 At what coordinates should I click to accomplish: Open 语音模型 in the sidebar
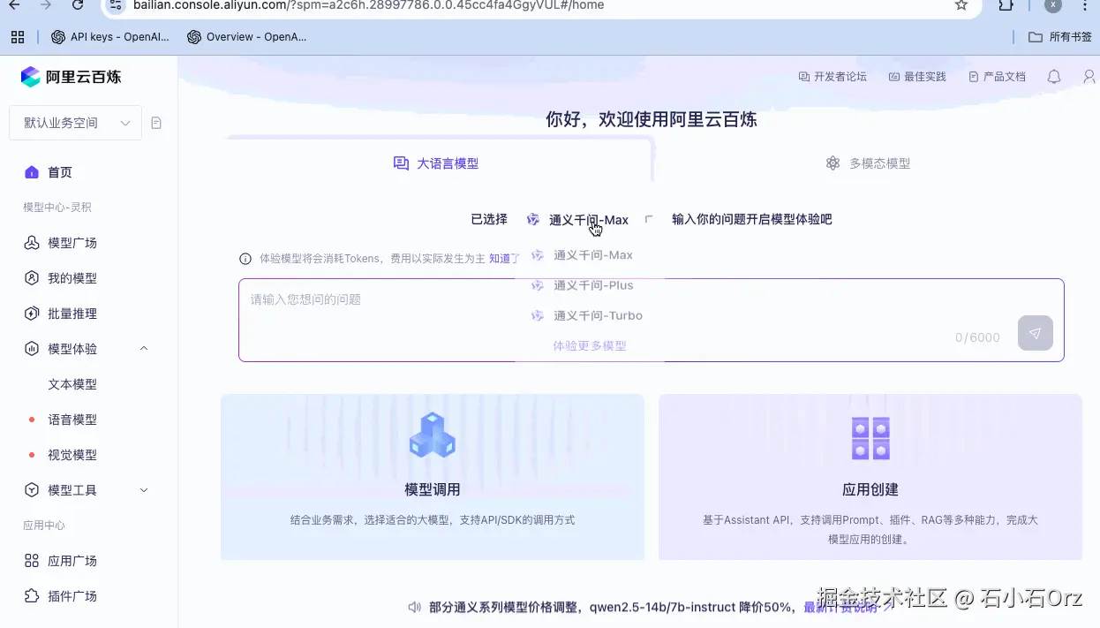pos(72,420)
